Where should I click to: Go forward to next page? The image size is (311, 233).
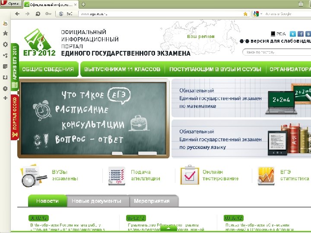[27, 14]
